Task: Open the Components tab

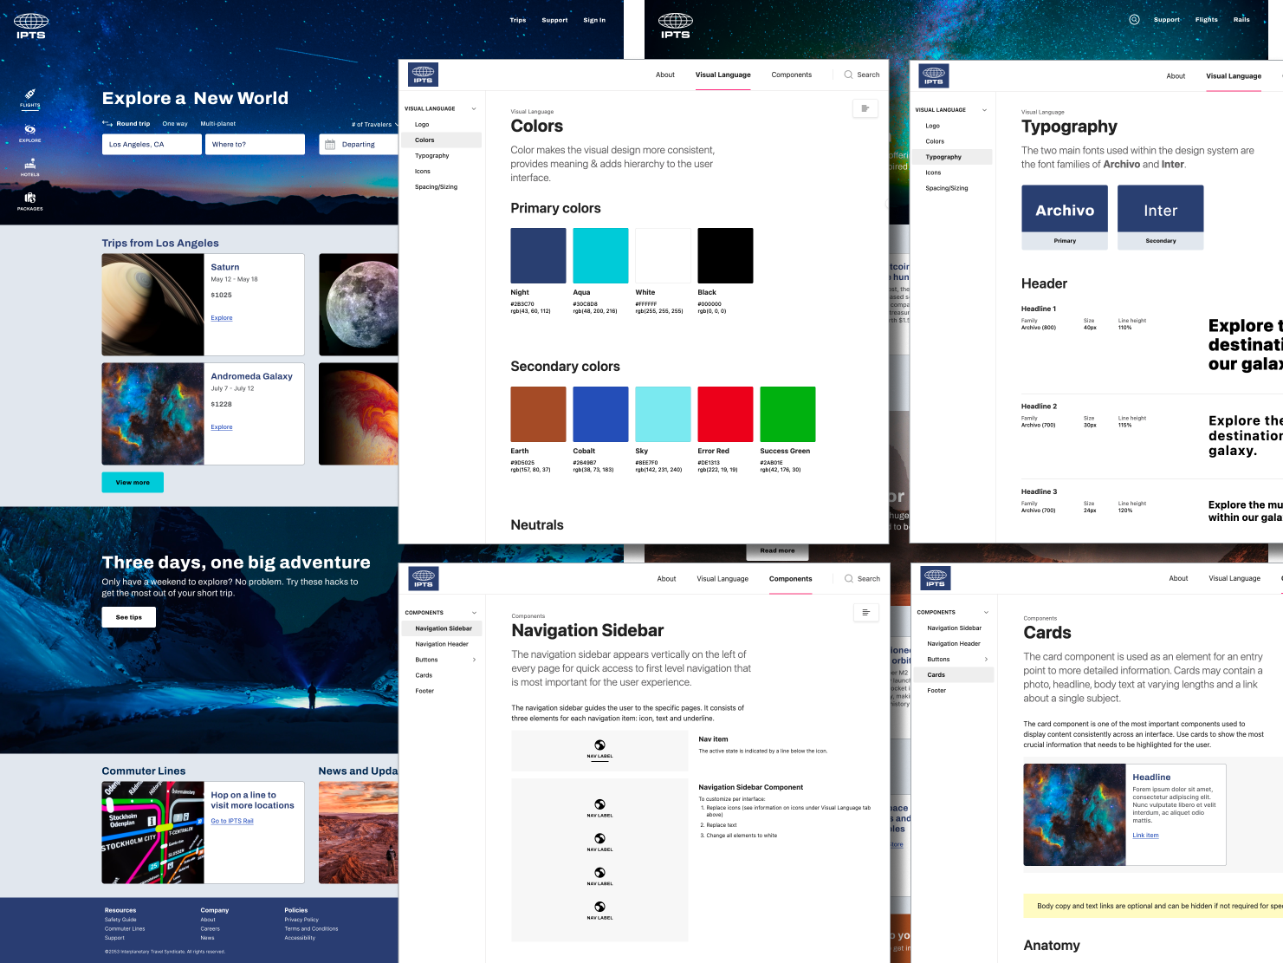Action: click(x=791, y=75)
